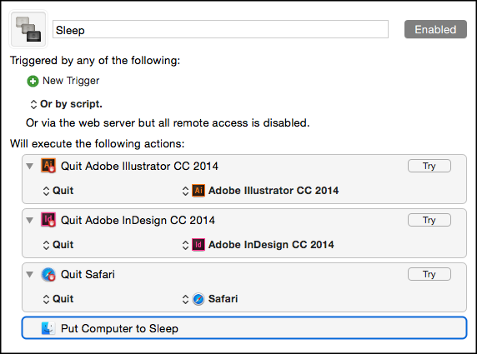
Task: Click the green New Trigger plus icon
Action: coord(33,81)
